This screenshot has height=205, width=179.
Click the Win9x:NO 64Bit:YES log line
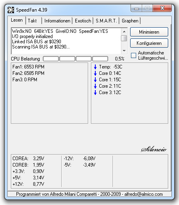[x=60, y=31]
